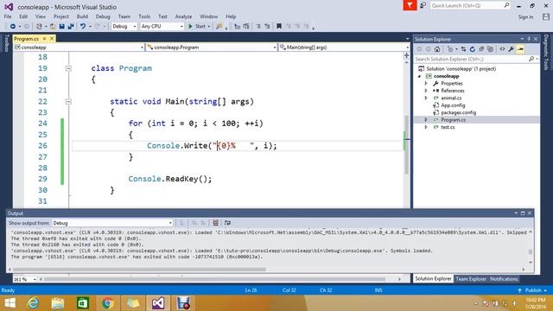Open the File menu

[8, 16]
